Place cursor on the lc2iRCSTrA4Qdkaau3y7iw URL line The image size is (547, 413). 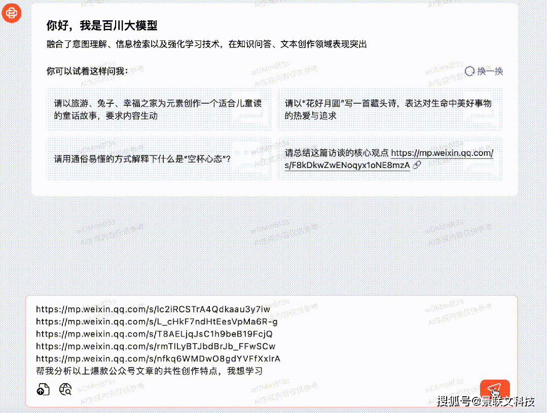[x=153, y=309]
